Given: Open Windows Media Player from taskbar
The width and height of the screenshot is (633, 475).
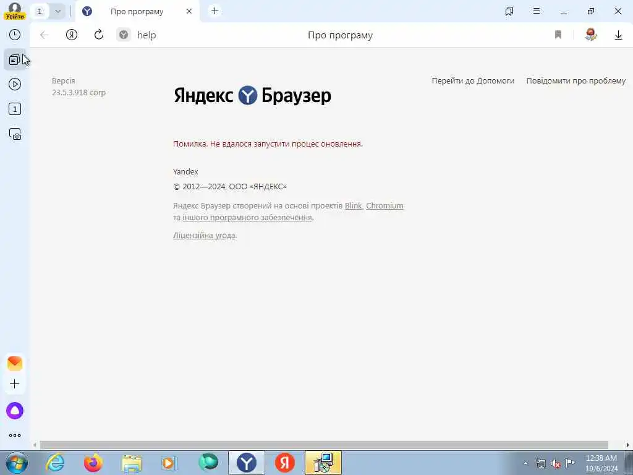Looking at the screenshot, I should [x=169, y=463].
